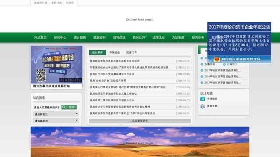
Task: Expand the 请选择栏目 dropdown
Action: 56,114
